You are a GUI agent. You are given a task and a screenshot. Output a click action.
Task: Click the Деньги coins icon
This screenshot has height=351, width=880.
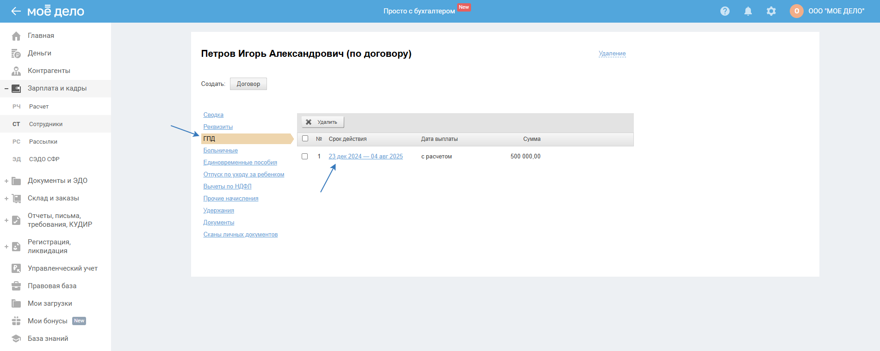point(16,53)
